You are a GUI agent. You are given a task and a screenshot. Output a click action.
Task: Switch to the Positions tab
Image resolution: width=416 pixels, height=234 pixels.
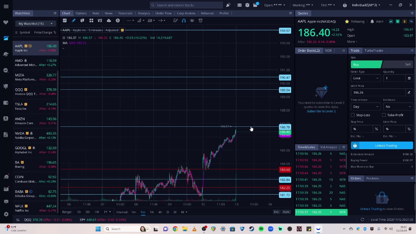pos(373,178)
